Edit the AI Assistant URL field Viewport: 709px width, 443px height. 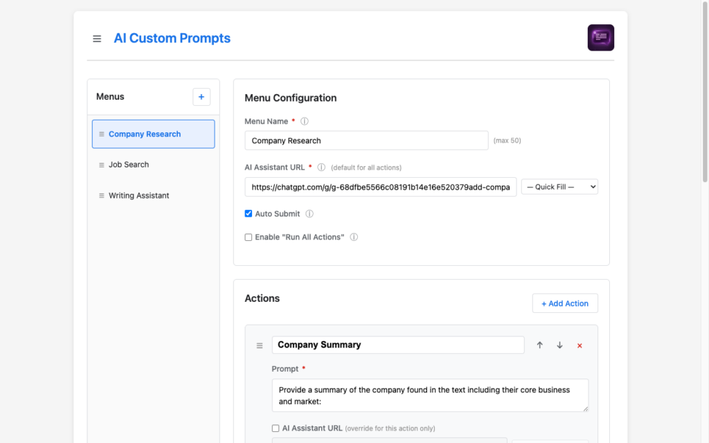click(380, 187)
